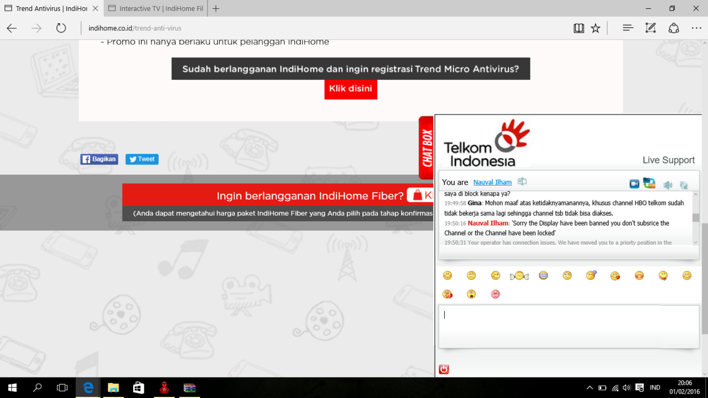
Task: Insert the candy-wrapped emoticon
Action: [519, 275]
